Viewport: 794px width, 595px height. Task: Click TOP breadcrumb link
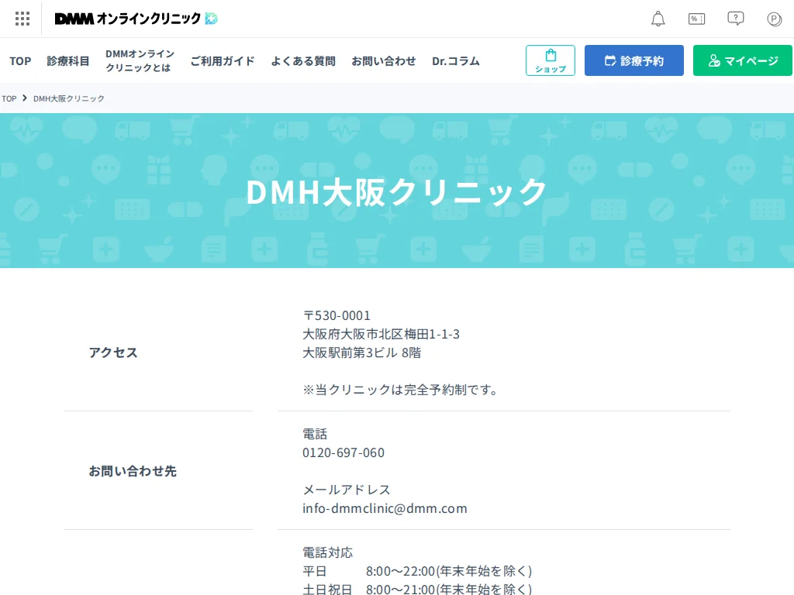pyautogui.click(x=9, y=98)
